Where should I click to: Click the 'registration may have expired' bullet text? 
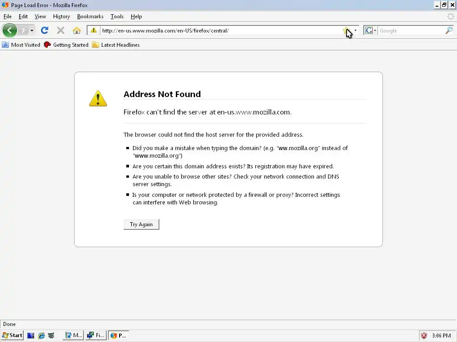(x=233, y=167)
